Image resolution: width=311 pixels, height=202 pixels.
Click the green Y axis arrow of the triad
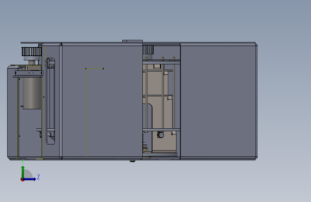pyautogui.click(x=23, y=172)
